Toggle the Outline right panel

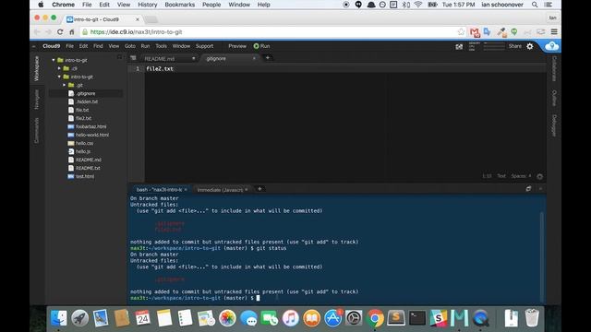[554, 98]
